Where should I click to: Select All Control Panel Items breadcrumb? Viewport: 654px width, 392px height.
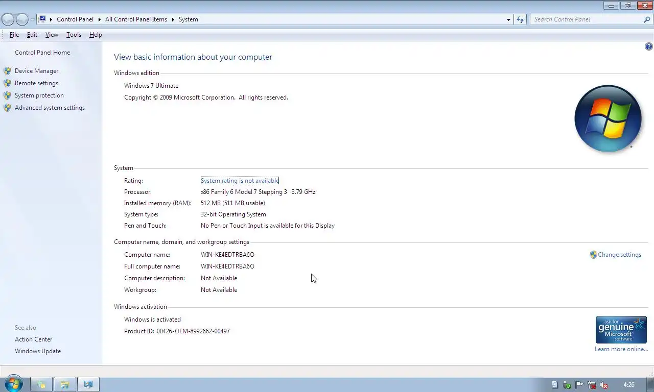(x=136, y=19)
